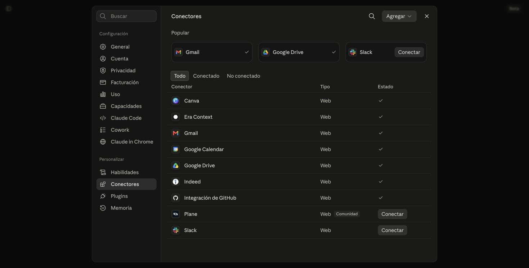
Task: Click the Indeed info icon
Action: 176,182
